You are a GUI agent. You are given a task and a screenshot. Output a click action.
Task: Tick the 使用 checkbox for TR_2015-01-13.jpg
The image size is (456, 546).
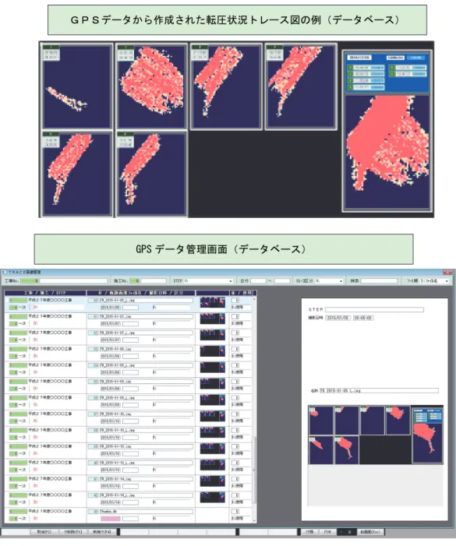235,446
